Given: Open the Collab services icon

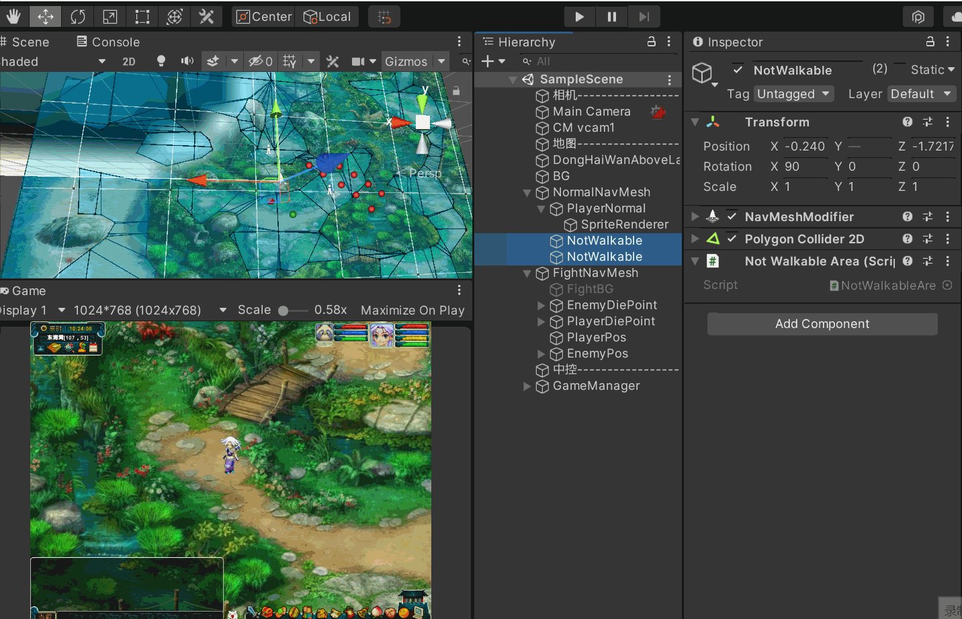Looking at the screenshot, I should coord(918,16).
